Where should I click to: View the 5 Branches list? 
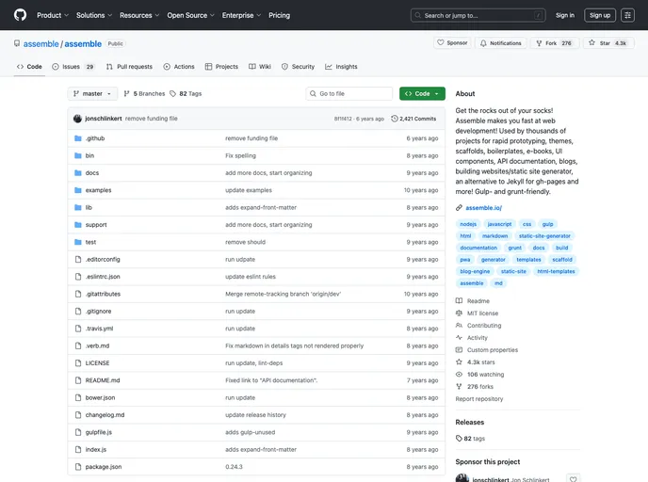(144, 94)
